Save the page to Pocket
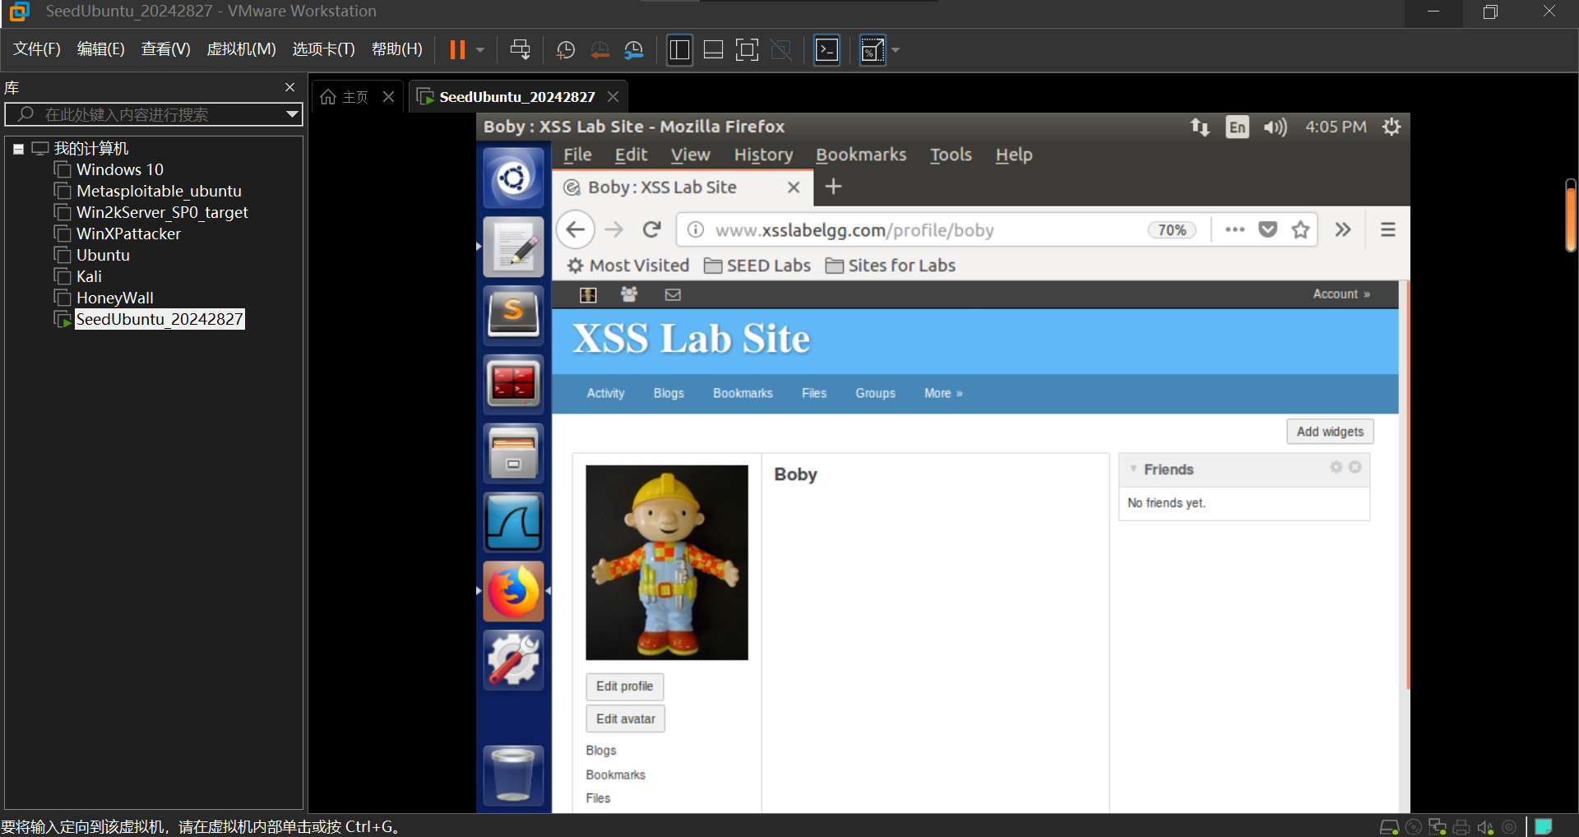 click(x=1267, y=229)
